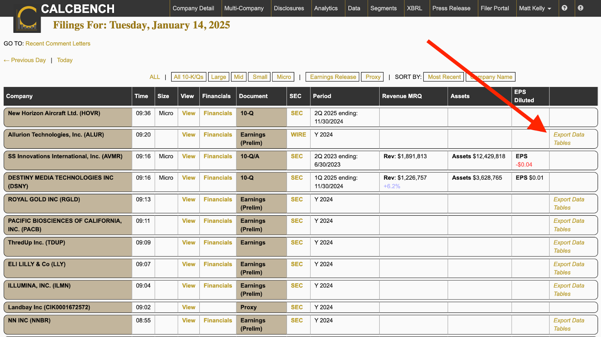Filter filings by Mid size
This screenshot has width=601, height=337.
[239, 77]
